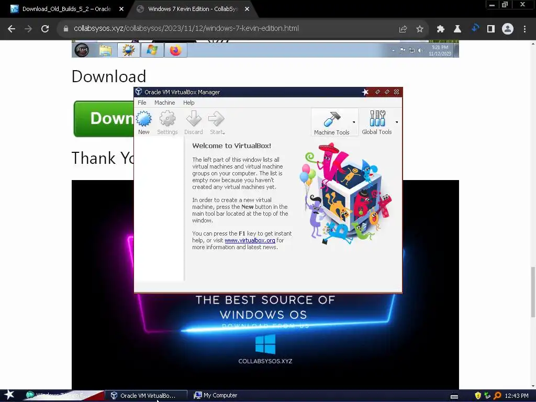Screen dimensions: 536x402
Task: Open the Machine menu in VirtualBox
Action: pos(164,103)
